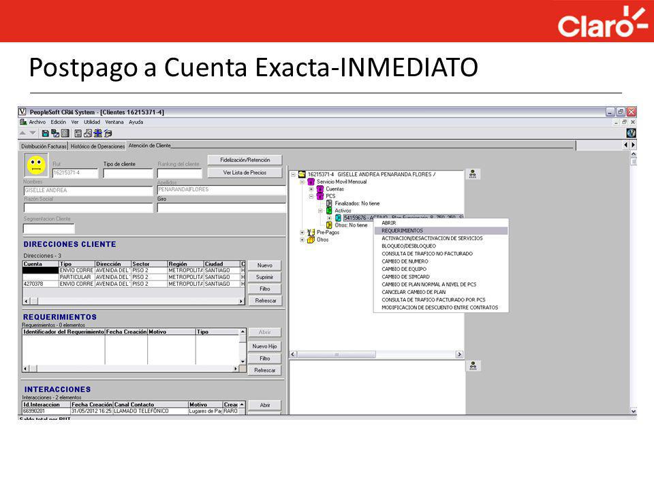Viewport: 654px width, 490px height.
Task: Open the Archivo menu
Action: coord(37,122)
